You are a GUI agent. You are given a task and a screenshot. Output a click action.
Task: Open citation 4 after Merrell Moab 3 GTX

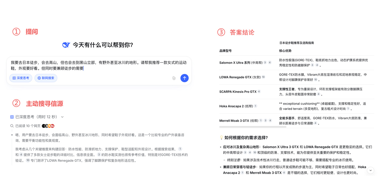(x=270, y=120)
